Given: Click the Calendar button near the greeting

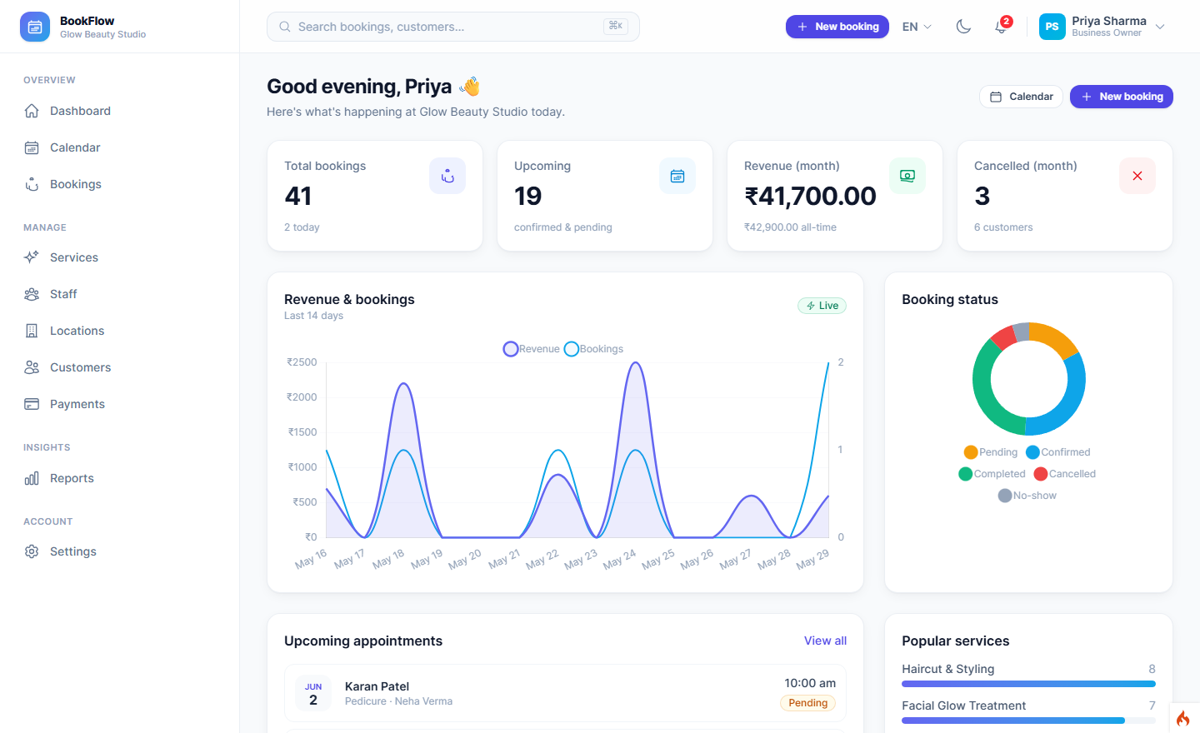Looking at the screenshot, I should tap(1021, 97).
